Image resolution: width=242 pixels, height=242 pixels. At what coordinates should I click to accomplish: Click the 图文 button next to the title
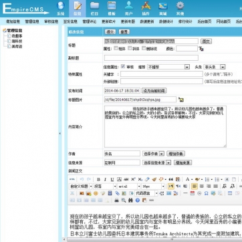tap(206, 41)
